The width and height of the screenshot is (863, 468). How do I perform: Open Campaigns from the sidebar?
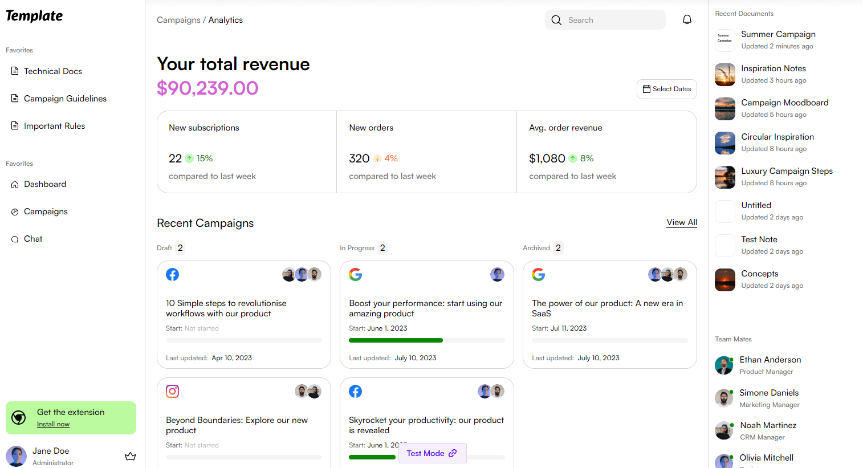[x=44, y=211]
